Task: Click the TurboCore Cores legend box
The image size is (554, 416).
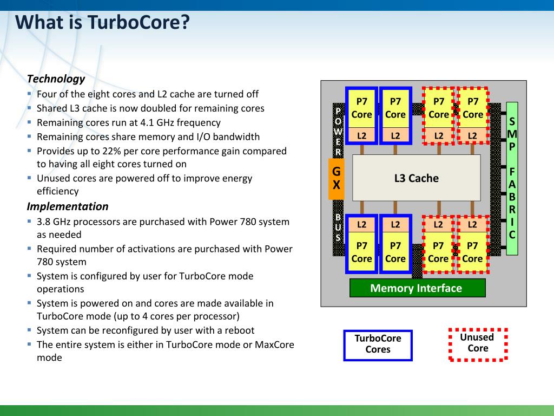Action: (378, 345)
